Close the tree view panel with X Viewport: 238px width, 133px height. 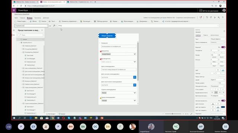tap(42, 30)
